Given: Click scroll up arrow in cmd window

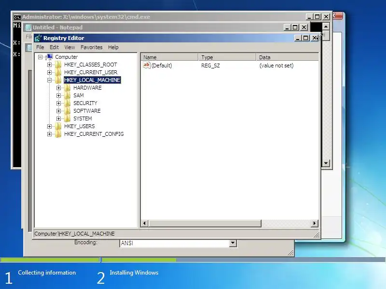Looking at the screenshot, I should pos(326,26).
